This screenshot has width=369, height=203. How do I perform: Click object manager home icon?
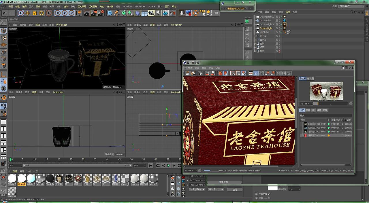pos(356,12)
